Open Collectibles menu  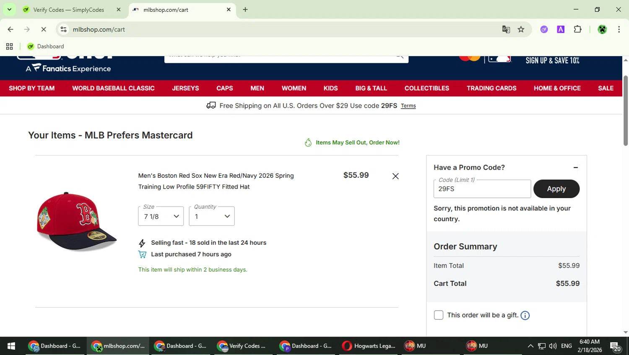click(x=427, y=88)
